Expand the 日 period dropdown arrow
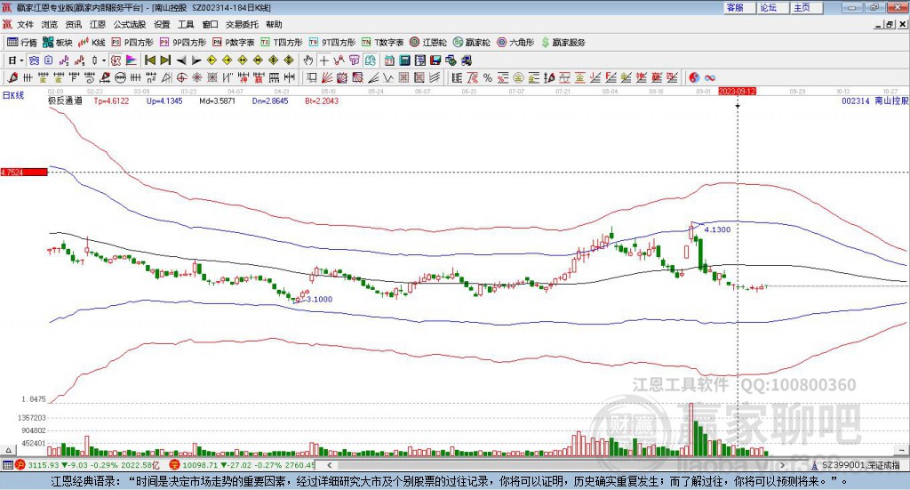The image size is (910, 490). click(21, 60)
